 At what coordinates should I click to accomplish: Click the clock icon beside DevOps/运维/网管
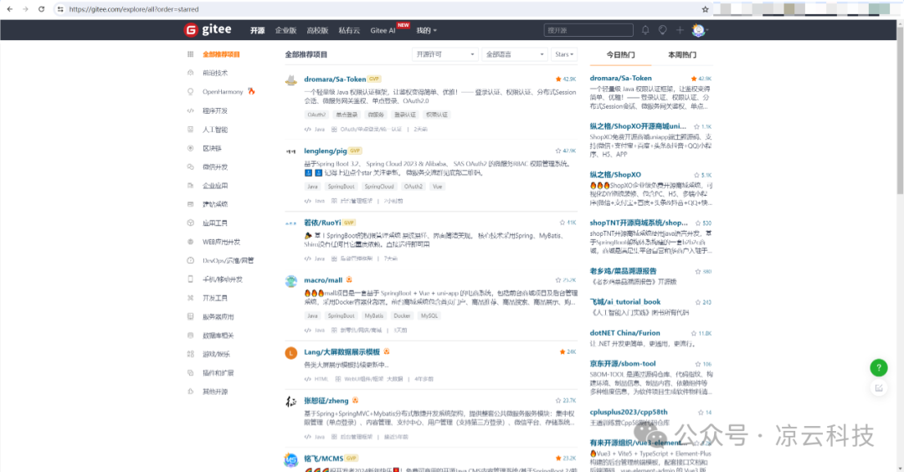click(x=190, y=260)
